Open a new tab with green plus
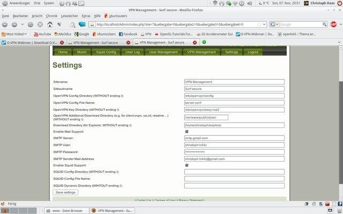Image resolution: width=343 pixels, height=214 pixels. (204, 42)
